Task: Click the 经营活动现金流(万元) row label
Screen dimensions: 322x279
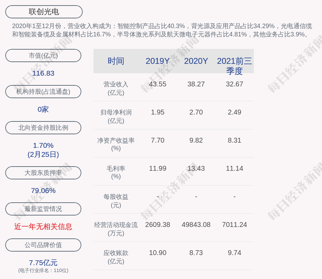Action: point(116,229)
